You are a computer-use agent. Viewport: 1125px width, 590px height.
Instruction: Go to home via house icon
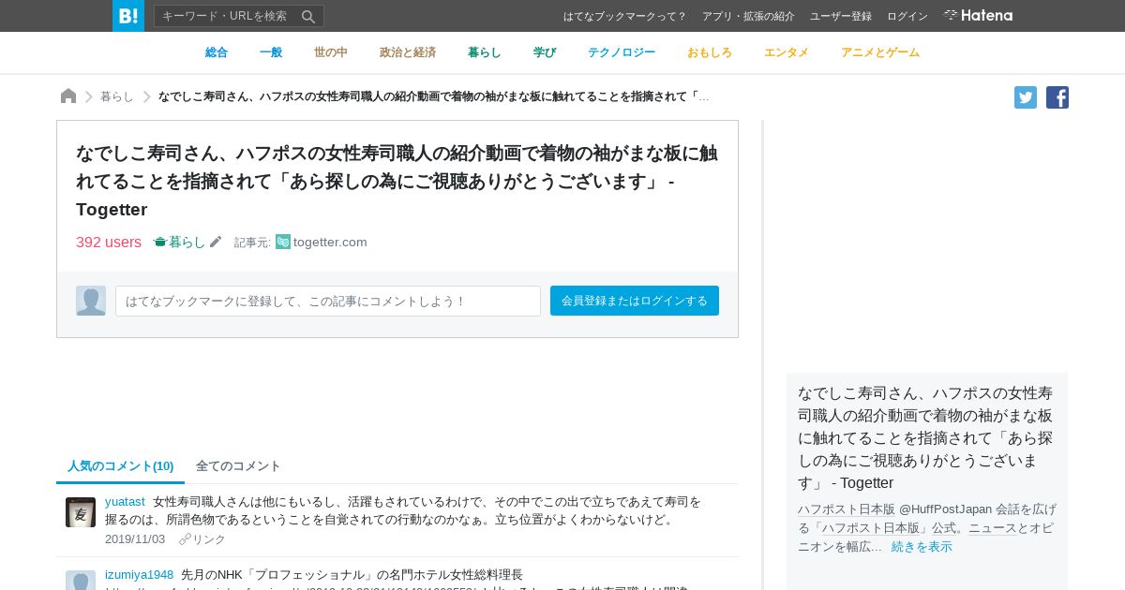point(68,96)
